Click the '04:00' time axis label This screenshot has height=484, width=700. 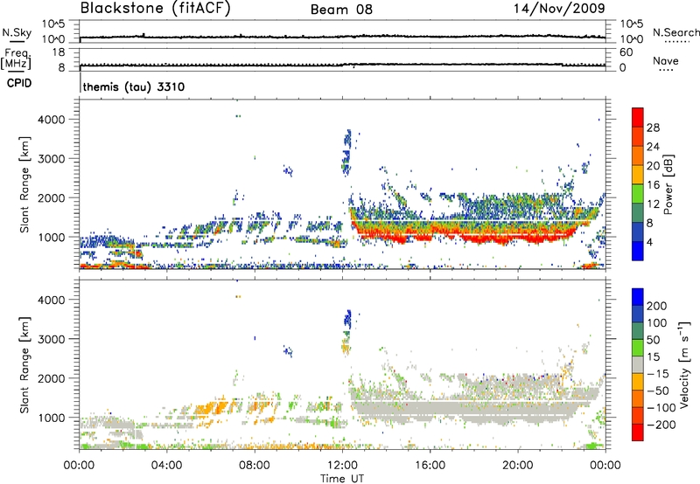tap(167, 466)
